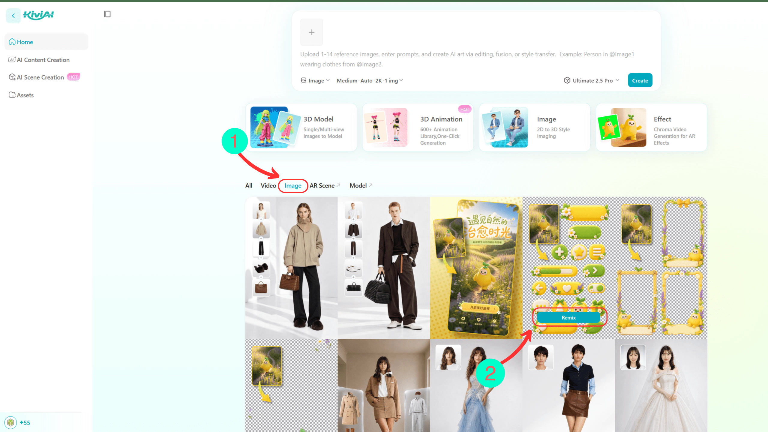Click the plus box to upload reference image
The width and height of the screenshot is (768, 432).
click(x=312, y=32)
